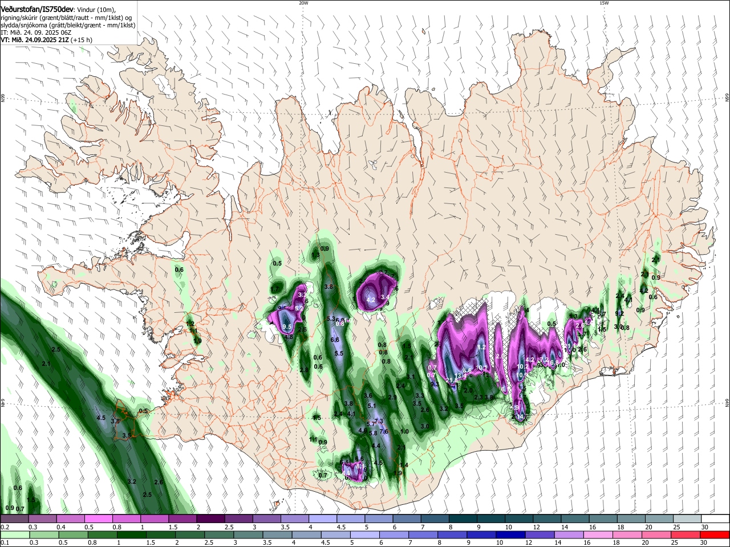Click lower legend swatch between 10 and 12
The height and width of the screenshot is (547, 730).
(x=510, y=534)
